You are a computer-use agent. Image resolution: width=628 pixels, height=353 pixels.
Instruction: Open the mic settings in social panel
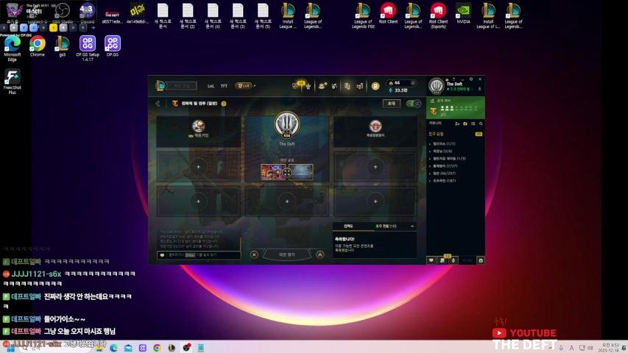click(x=454, y=260)
